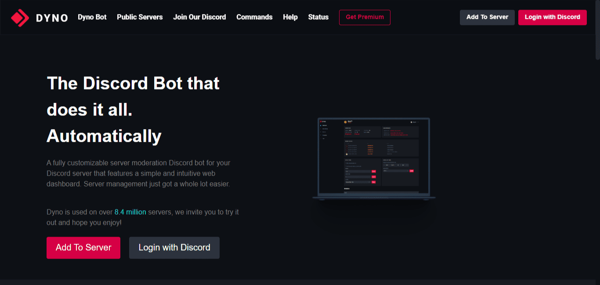Click the highlighted "8.4 million" text
Screen dimensions: 600x285
pyautogui.click(x=130, y=212)
